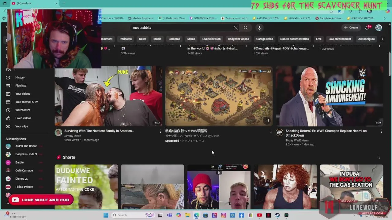
Task: Open more options for WWE video
Action: point(381,131)
